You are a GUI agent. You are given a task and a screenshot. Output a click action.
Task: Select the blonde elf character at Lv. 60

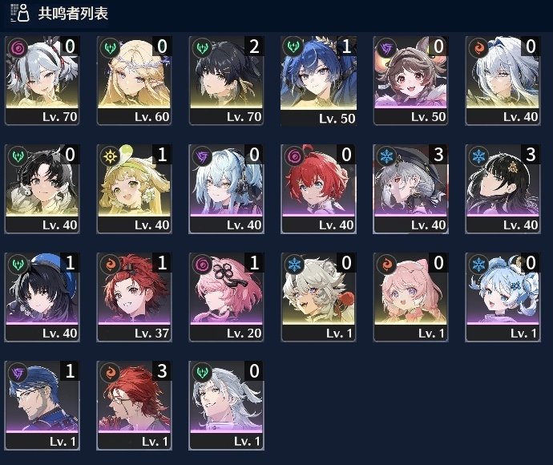coord(134,80)
